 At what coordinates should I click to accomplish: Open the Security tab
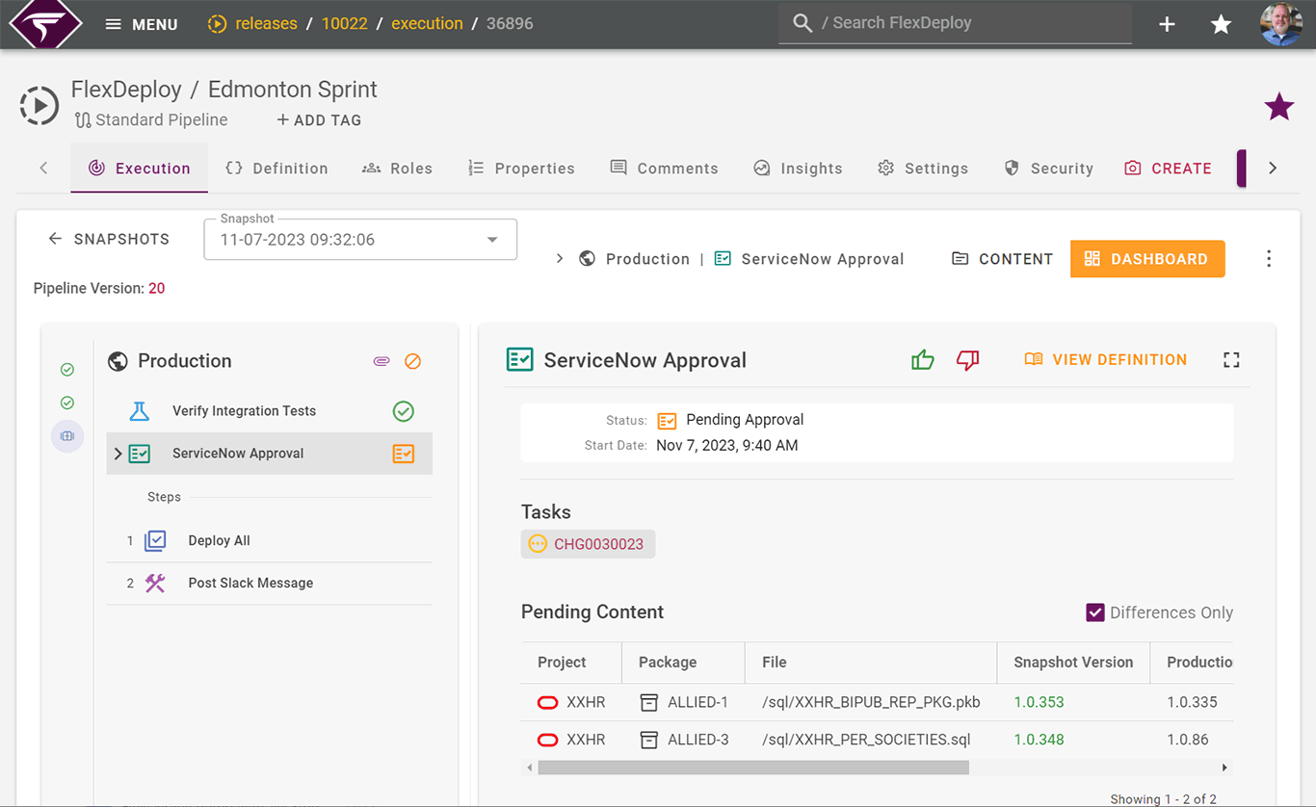pos(1048,168)
